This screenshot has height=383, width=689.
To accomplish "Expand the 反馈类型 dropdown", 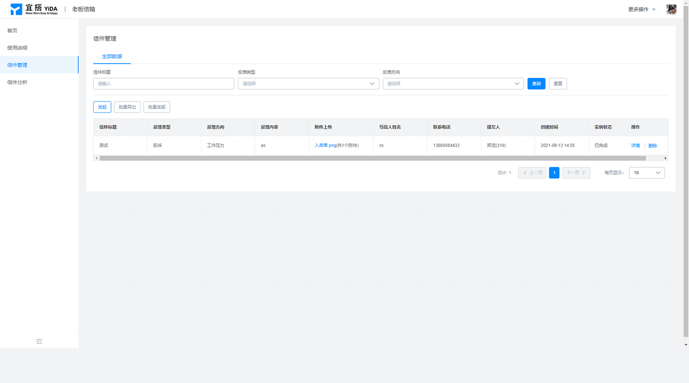I will point(309,84).
